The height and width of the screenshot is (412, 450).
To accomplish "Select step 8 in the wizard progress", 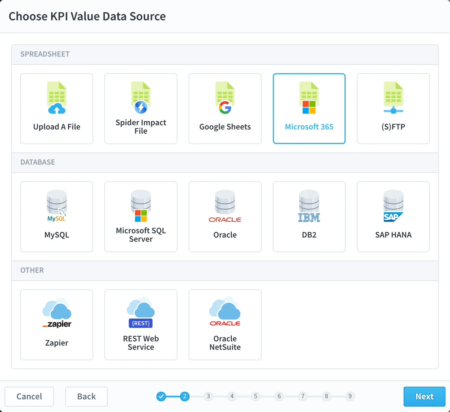I will [326, 396].
